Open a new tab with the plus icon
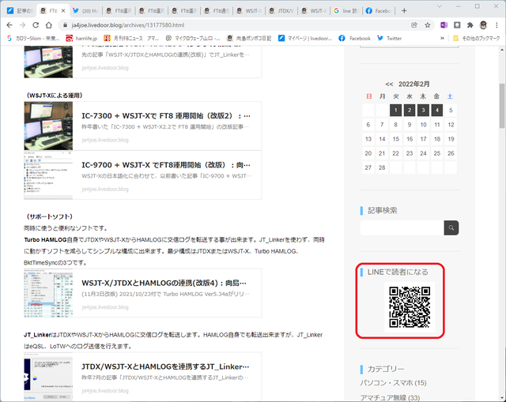Image resolution: width=506 pixels, height=402 pixels. [x=404, y=10]
